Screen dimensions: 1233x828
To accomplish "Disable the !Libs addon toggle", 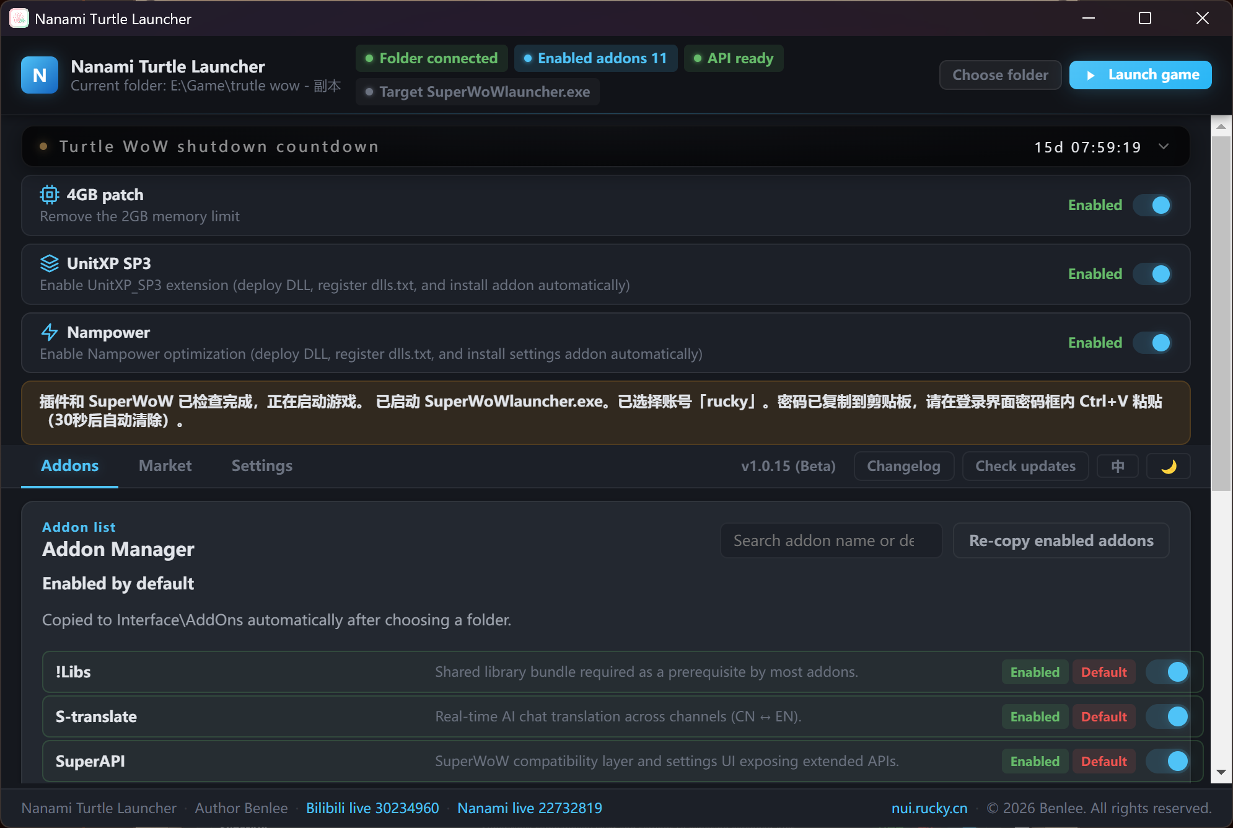I will point(1167,672).
